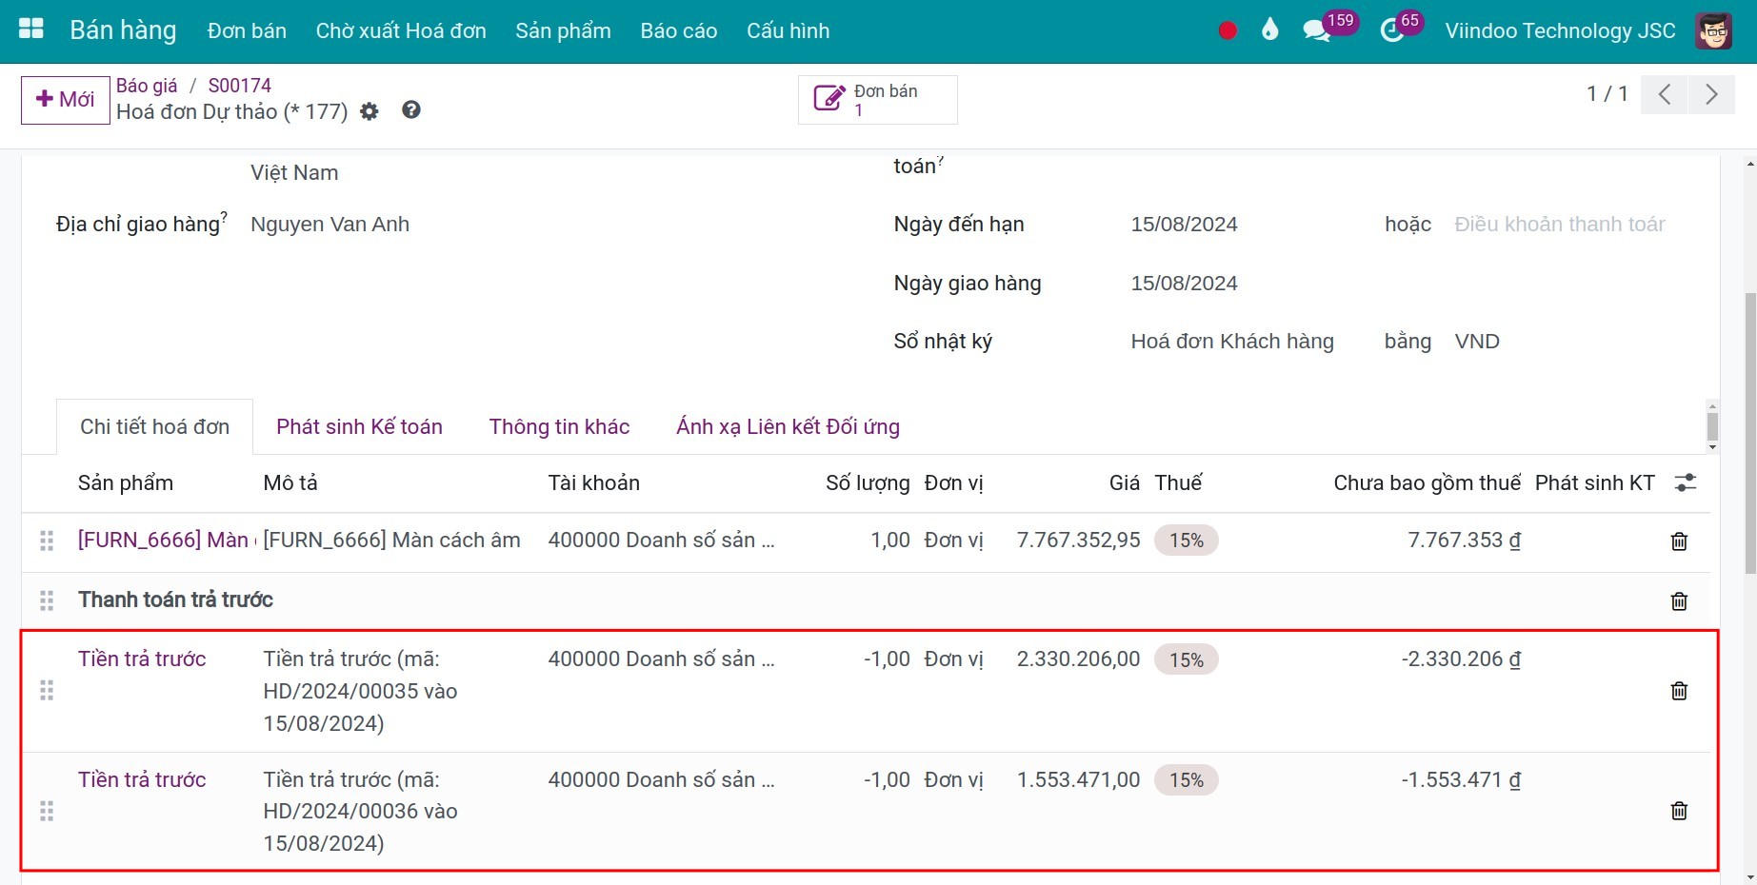The image size is (1757, 885).
Task: Open the Điều khoản thanh toán dropdown
Action: click(x=1559, y=224)
